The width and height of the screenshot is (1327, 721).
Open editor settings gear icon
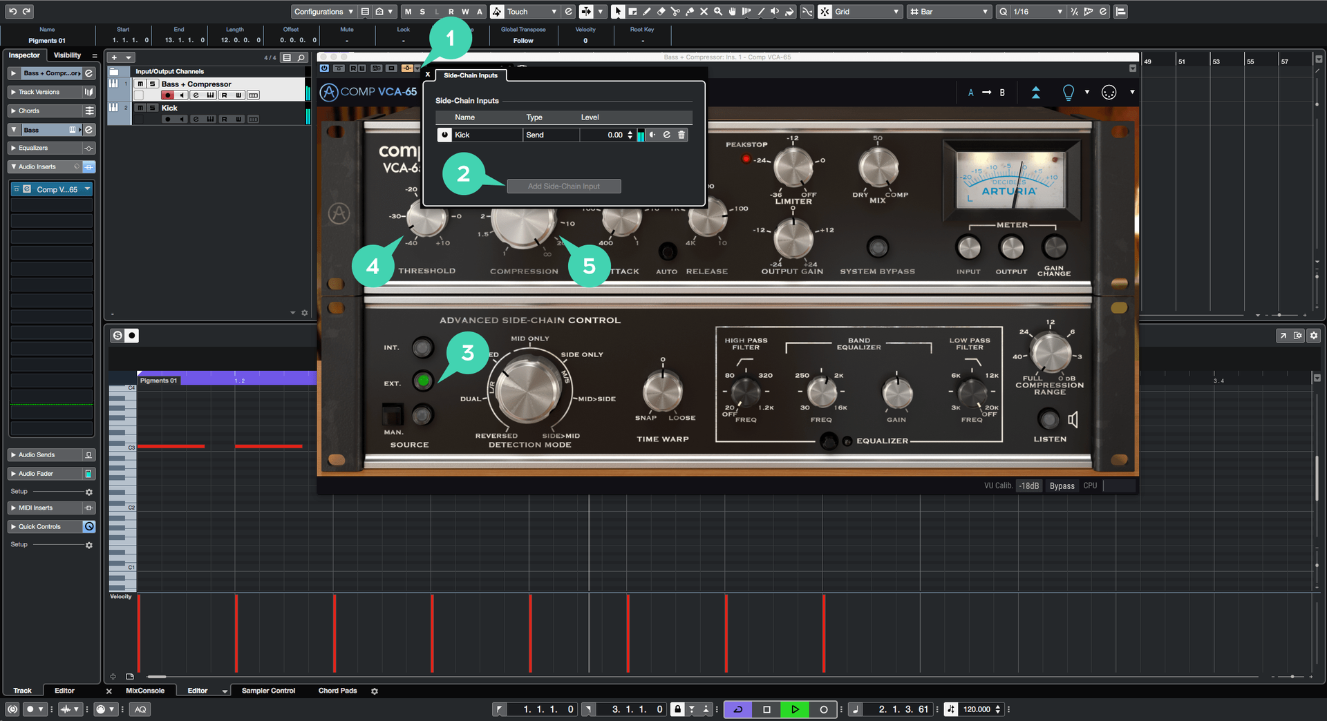tap(1314, 336)
